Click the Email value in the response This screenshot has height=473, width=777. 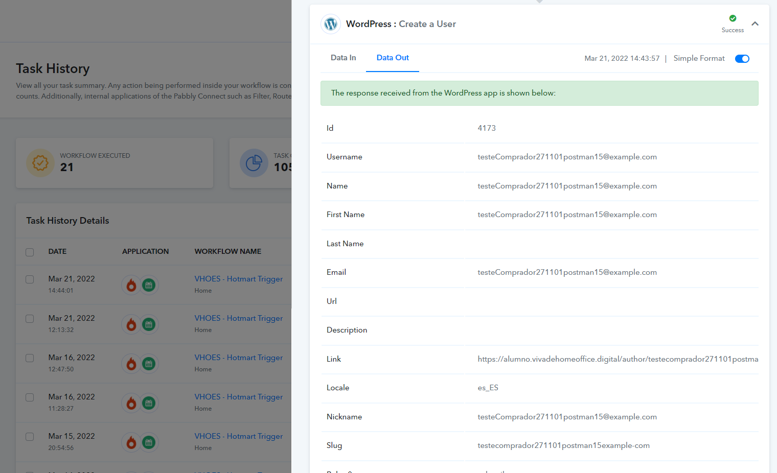(567, 272)
